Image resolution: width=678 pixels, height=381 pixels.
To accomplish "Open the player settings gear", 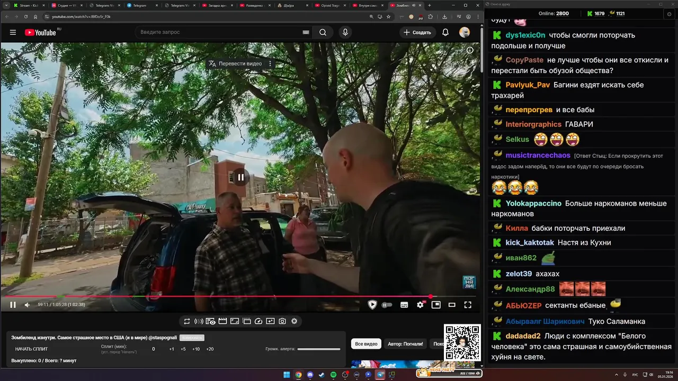I will 421,305.
